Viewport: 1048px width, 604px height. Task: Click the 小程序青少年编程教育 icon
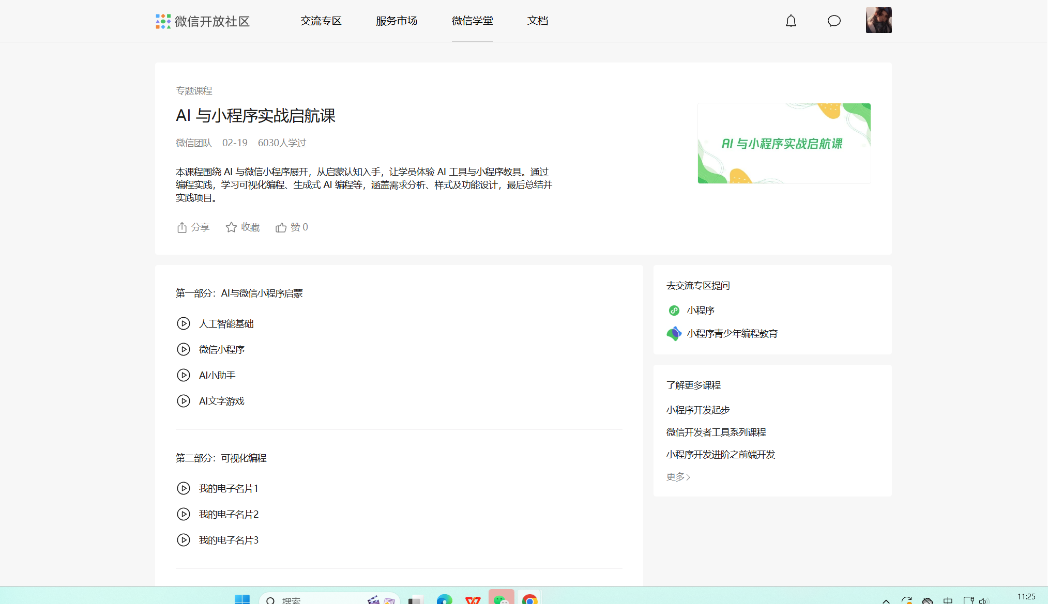click(674, 334)
